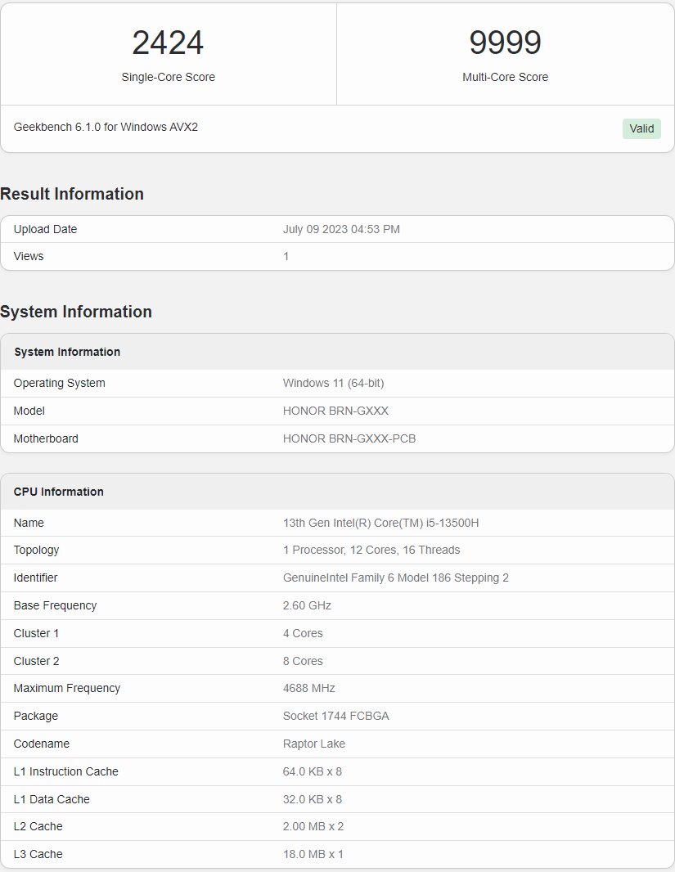Click the Model row label
Image resolution: width=675 pixels, height=872 pixels.
(29, 411)
